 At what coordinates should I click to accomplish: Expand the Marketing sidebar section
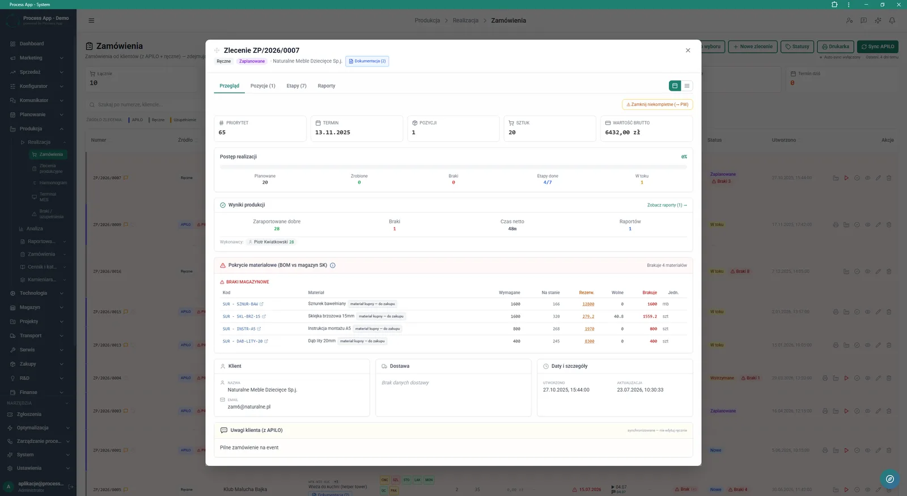38,58
